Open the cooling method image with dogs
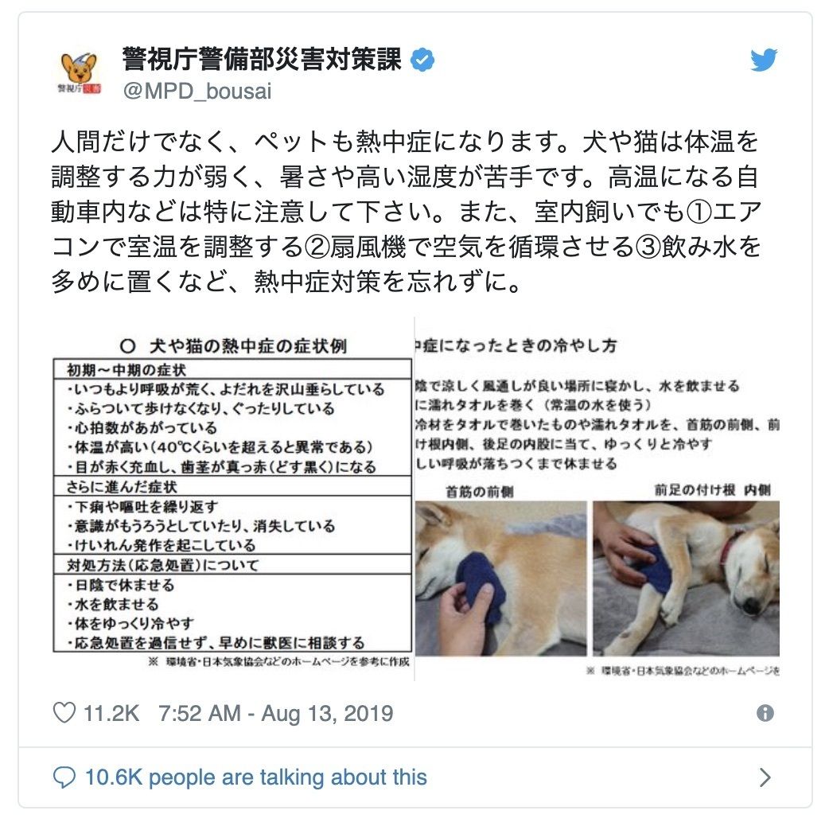The width and height of the screenshot is (829, 826). click(x=597, y=499)
